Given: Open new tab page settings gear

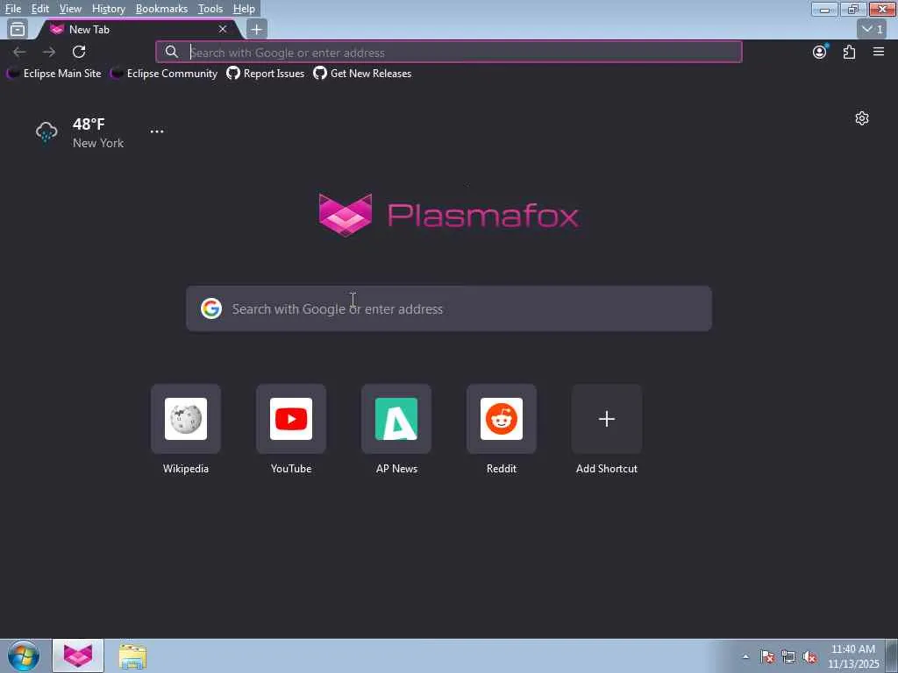Looking at the screenshot, I should [862, 118].
